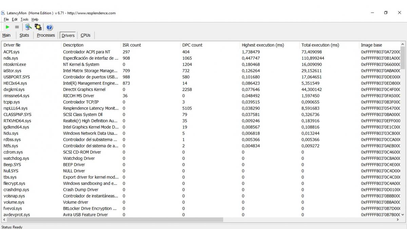Click the 5105 DPC count value
The height and width of the screenshot is (229, 407).
(x=187, y=108)
